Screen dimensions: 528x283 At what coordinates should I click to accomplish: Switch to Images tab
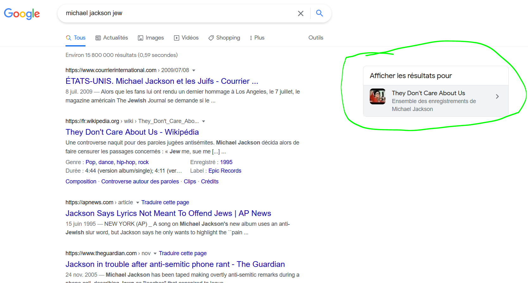(x=151, y=38)
